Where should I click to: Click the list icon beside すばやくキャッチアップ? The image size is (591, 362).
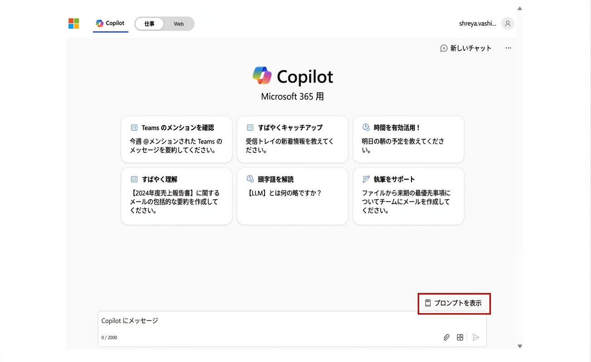pos(250,128)
